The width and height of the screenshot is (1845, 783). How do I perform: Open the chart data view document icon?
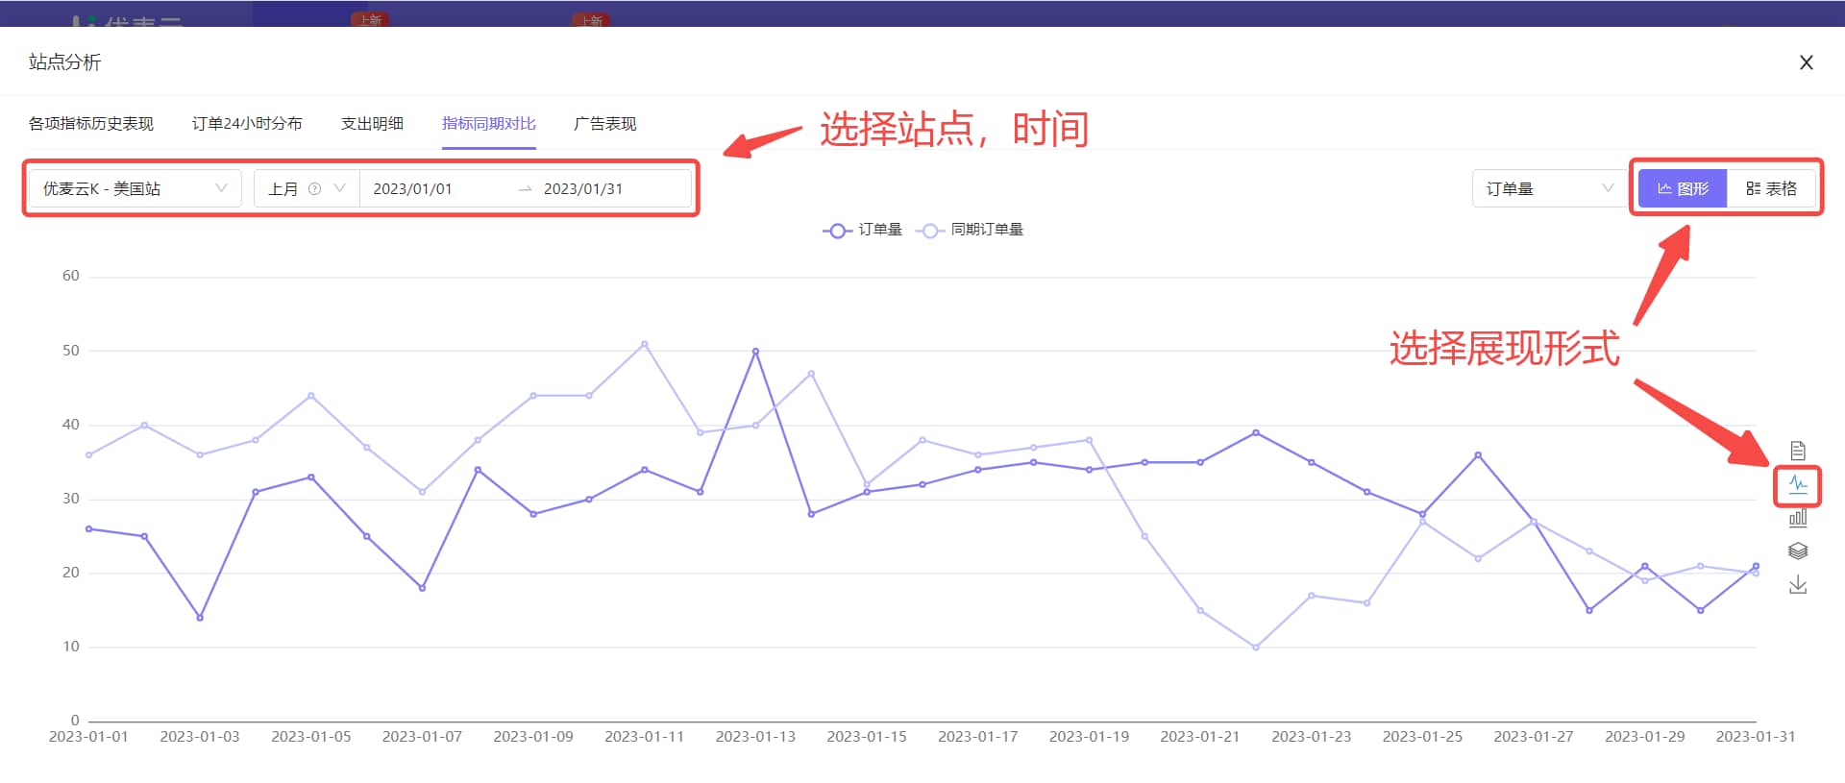click(x=1798, y=451)
